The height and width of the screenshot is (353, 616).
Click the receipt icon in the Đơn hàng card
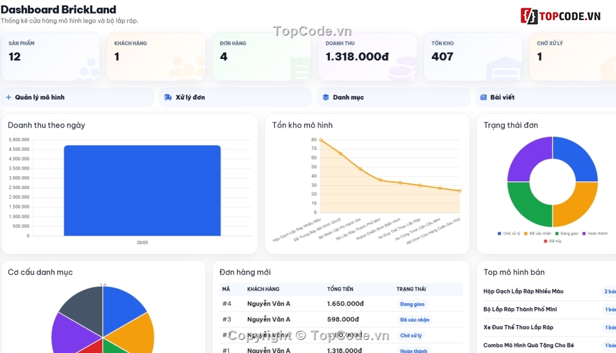click(x=300, y=69)
